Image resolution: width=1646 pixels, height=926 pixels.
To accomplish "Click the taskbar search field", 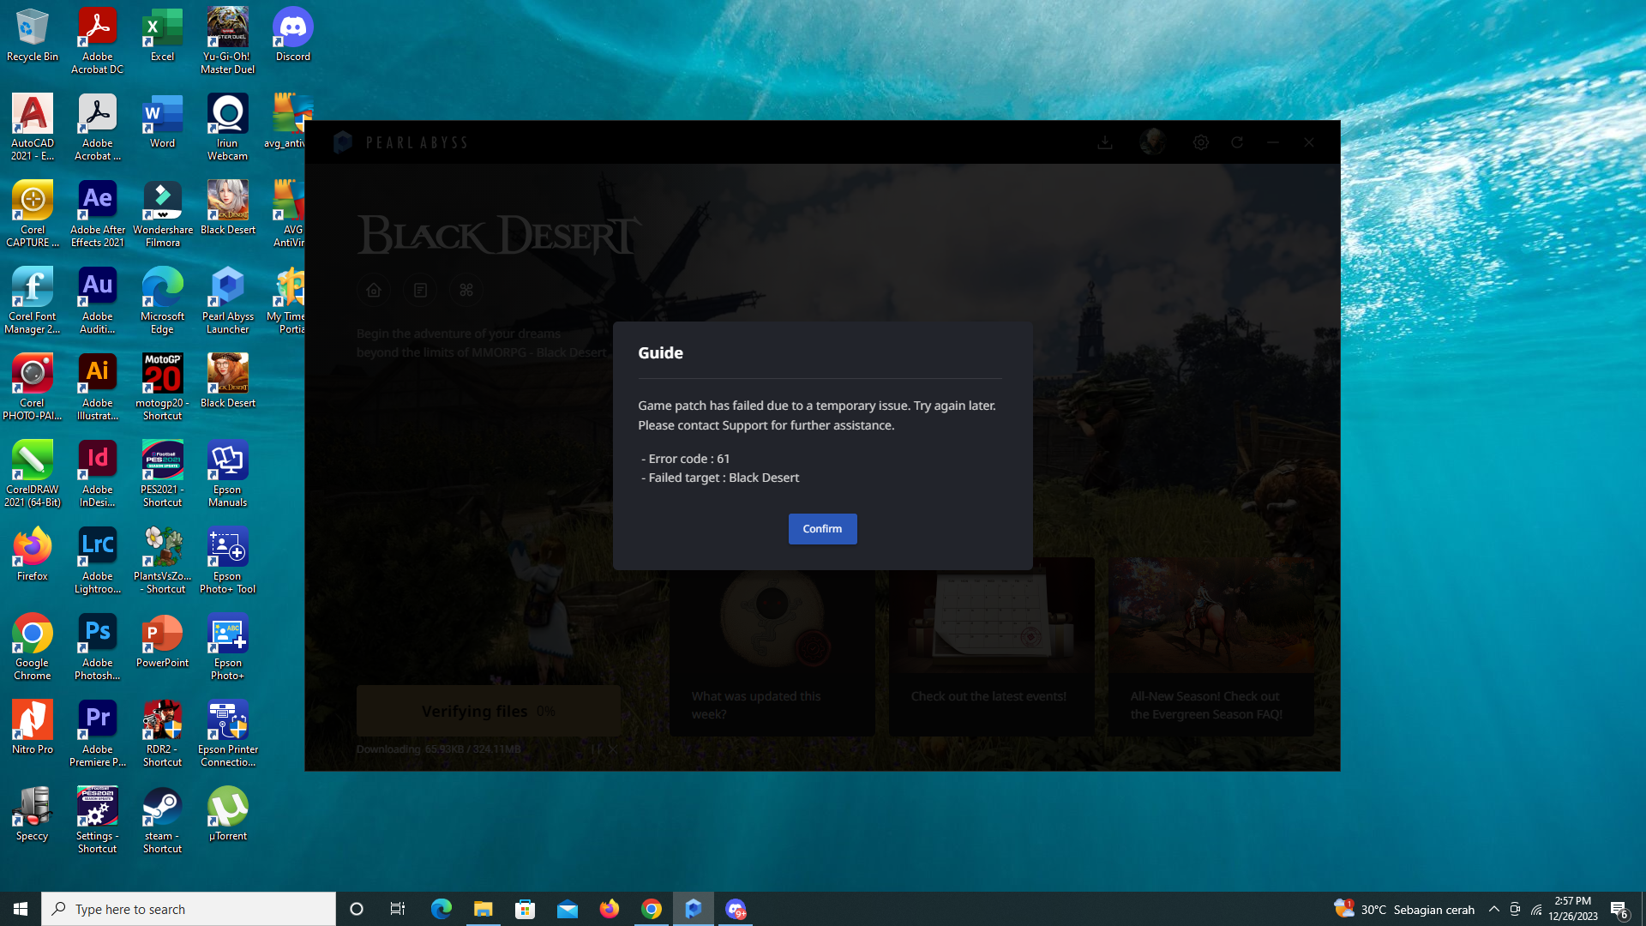I will pos(189,908).
